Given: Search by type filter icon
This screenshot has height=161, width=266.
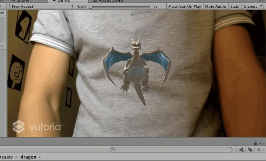Looking at the screenshot, I should click(x=241, y=150).
